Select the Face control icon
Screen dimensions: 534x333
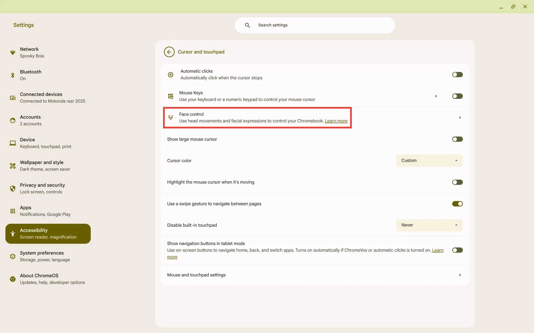coord(171,117)
